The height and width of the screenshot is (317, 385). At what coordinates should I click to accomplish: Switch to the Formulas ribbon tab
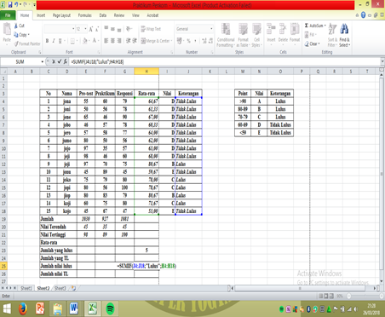(x=85, y=15)
